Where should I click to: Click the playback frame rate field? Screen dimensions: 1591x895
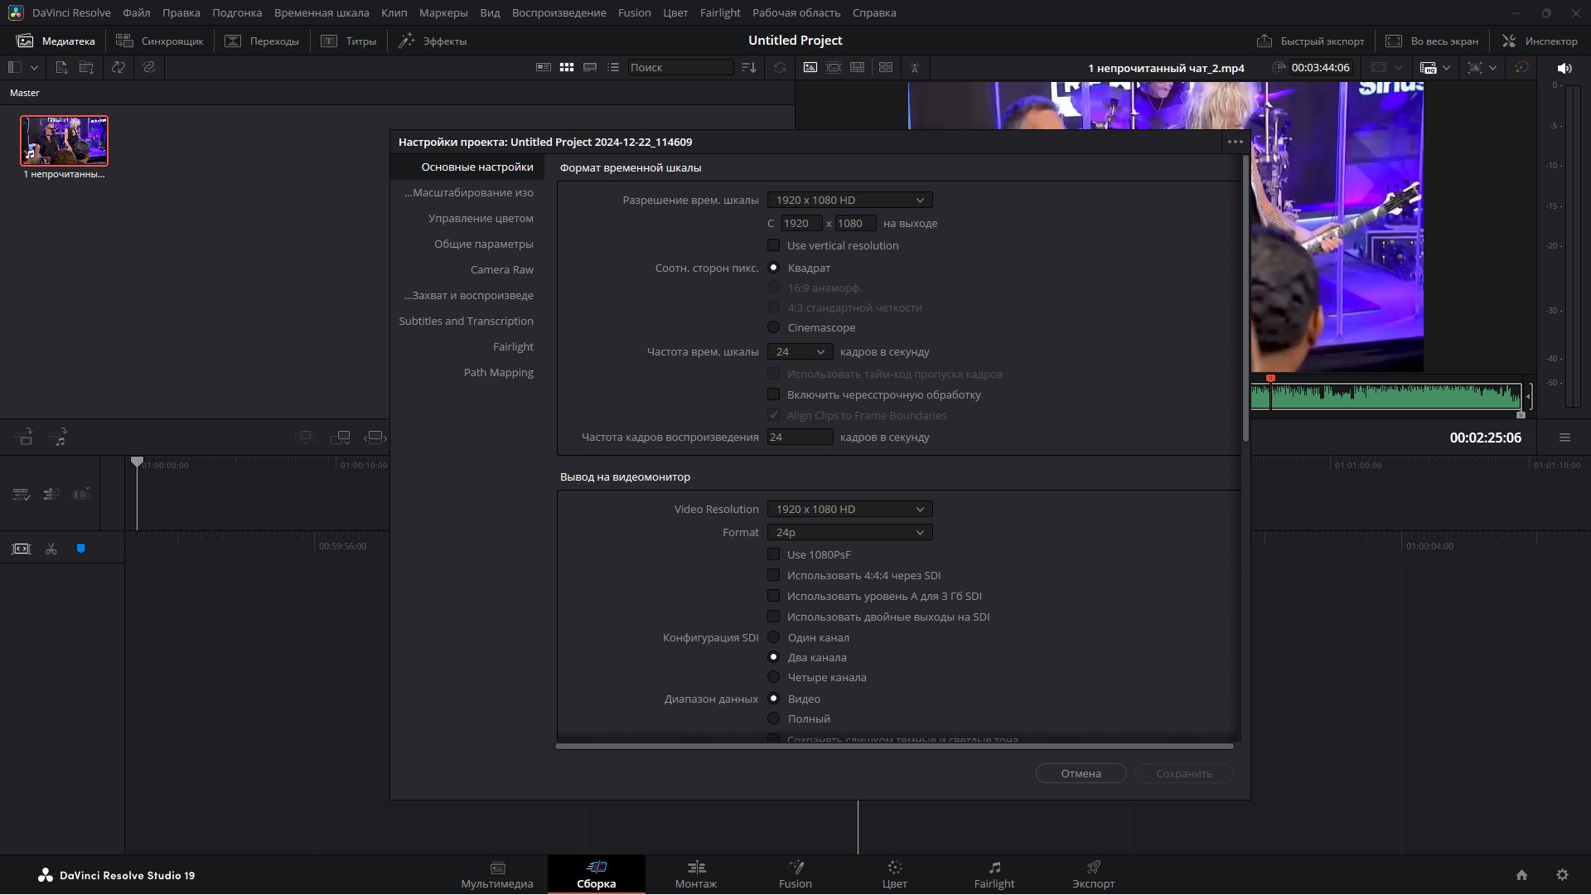point(800,437)
